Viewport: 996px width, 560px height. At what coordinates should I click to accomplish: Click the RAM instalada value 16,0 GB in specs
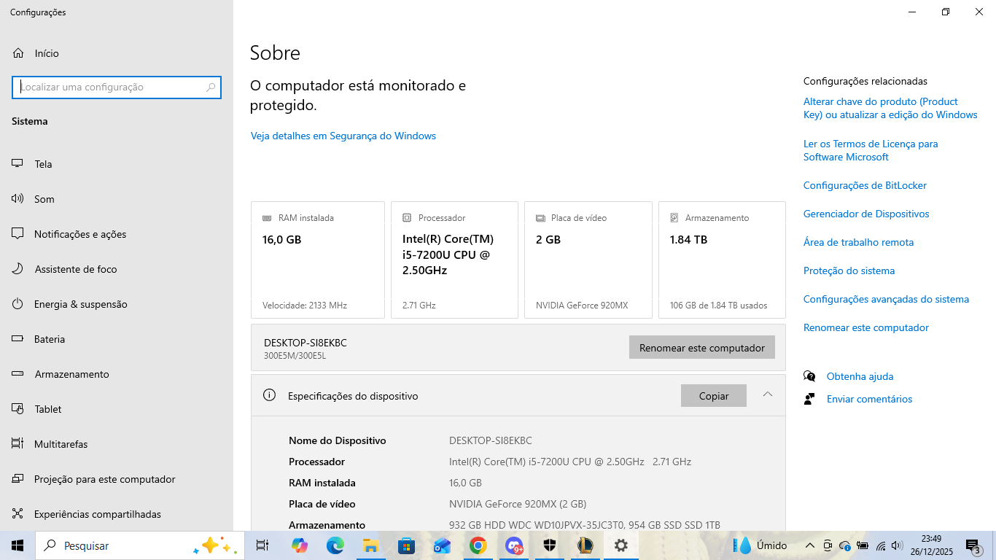pyautogui.click(x=465, y=483)
